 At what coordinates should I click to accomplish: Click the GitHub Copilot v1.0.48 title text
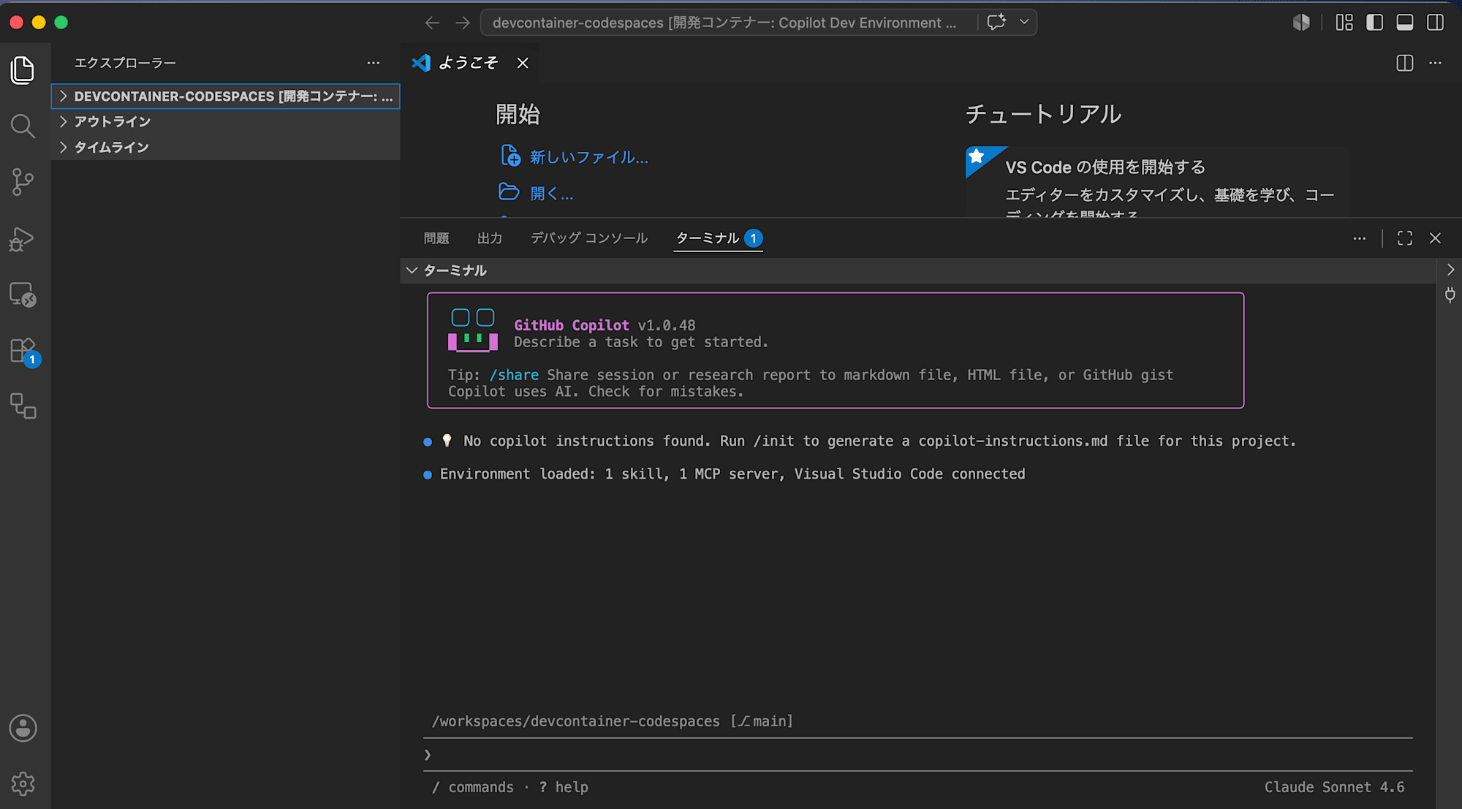coord(605,325)
